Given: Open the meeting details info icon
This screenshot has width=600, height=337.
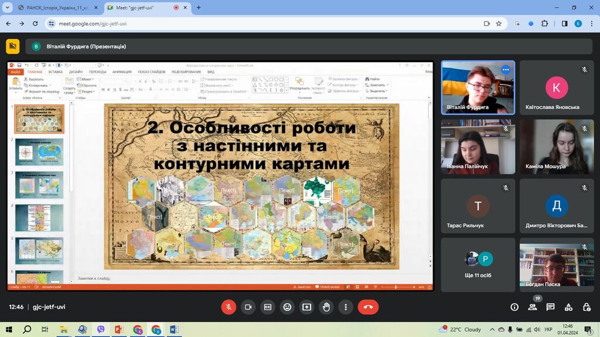Looking at the screenshot, I should pyautogui.click(x=514, y=307).
